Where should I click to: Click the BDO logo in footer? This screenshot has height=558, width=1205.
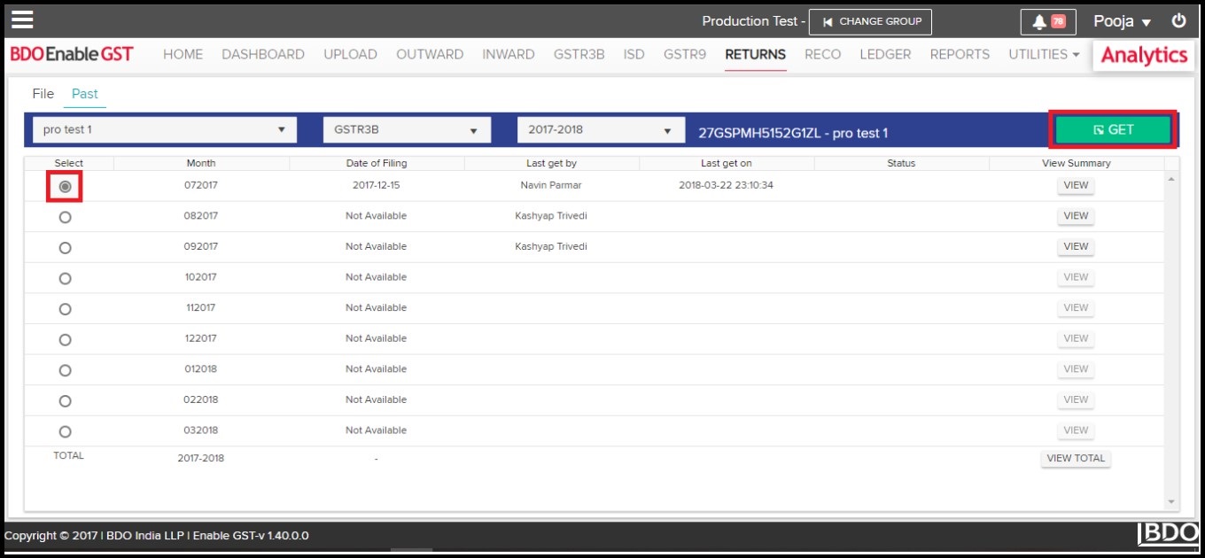[1168, 533]
